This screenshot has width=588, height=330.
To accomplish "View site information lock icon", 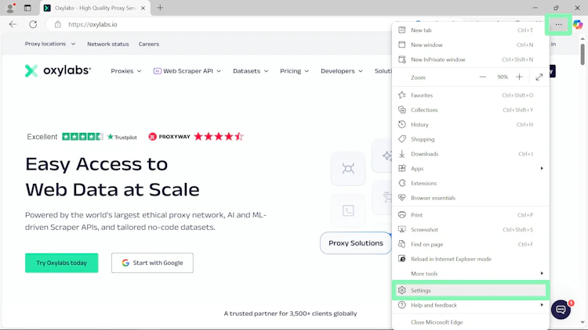I will point(58,24).
